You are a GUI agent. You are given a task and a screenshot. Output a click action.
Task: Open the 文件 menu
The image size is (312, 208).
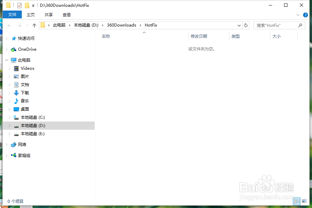click(12, 15)
